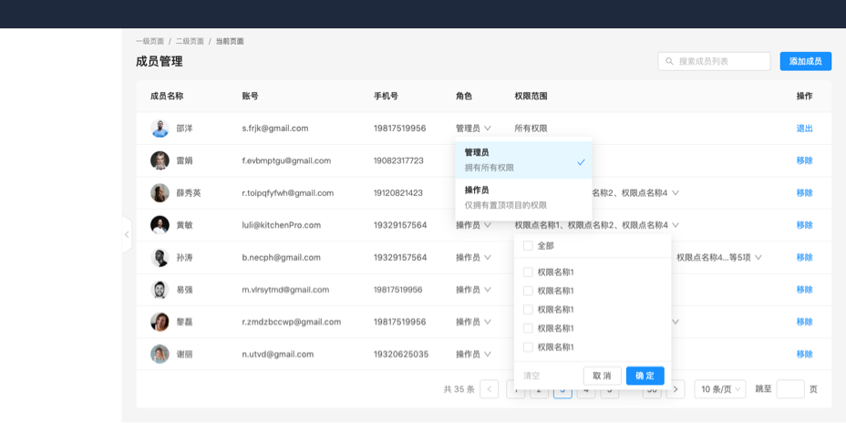The height and width of the screenshot is (423, 846).
Task: Select the 操作员 role option
Action: click(523, 198)
